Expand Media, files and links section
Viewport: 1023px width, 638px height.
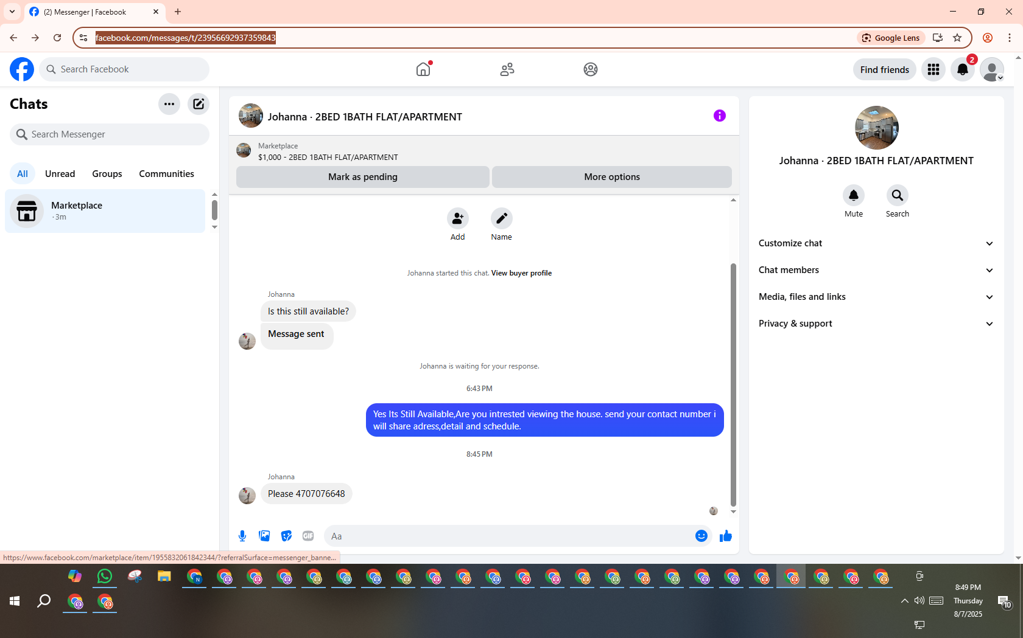coord(876,297)
